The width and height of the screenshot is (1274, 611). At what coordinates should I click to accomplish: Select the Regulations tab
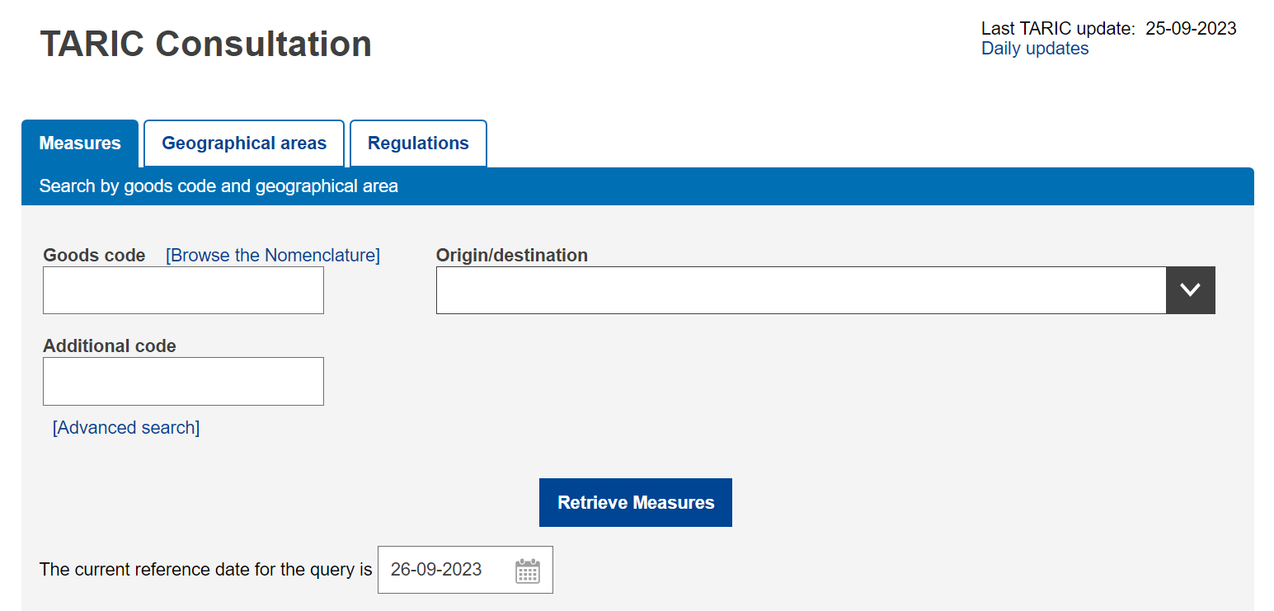coord(418,143)
